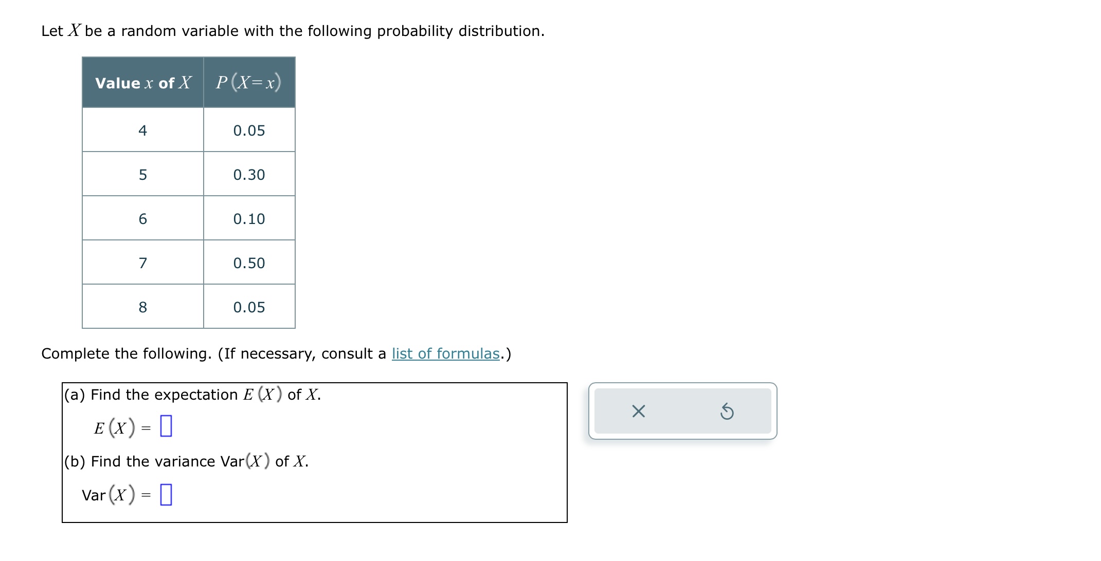Image resolution: width=1101 pixels, height=561 pixels.
Task: Click the probability value 0.30
Action: coord(249,174)
